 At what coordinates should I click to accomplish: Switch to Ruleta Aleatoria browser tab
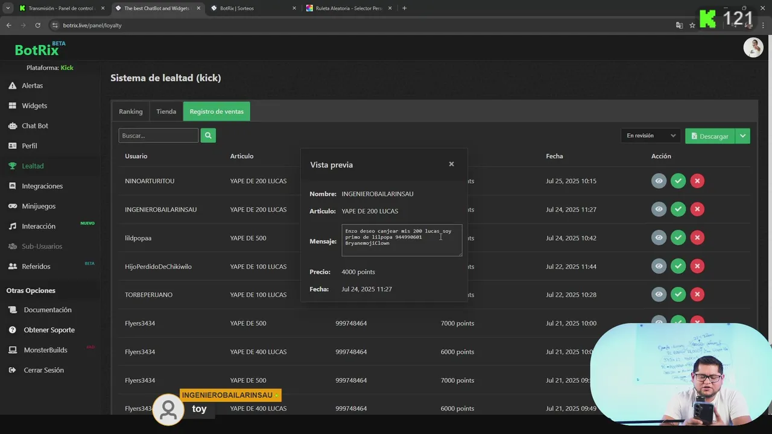click(x=349, y=8)
